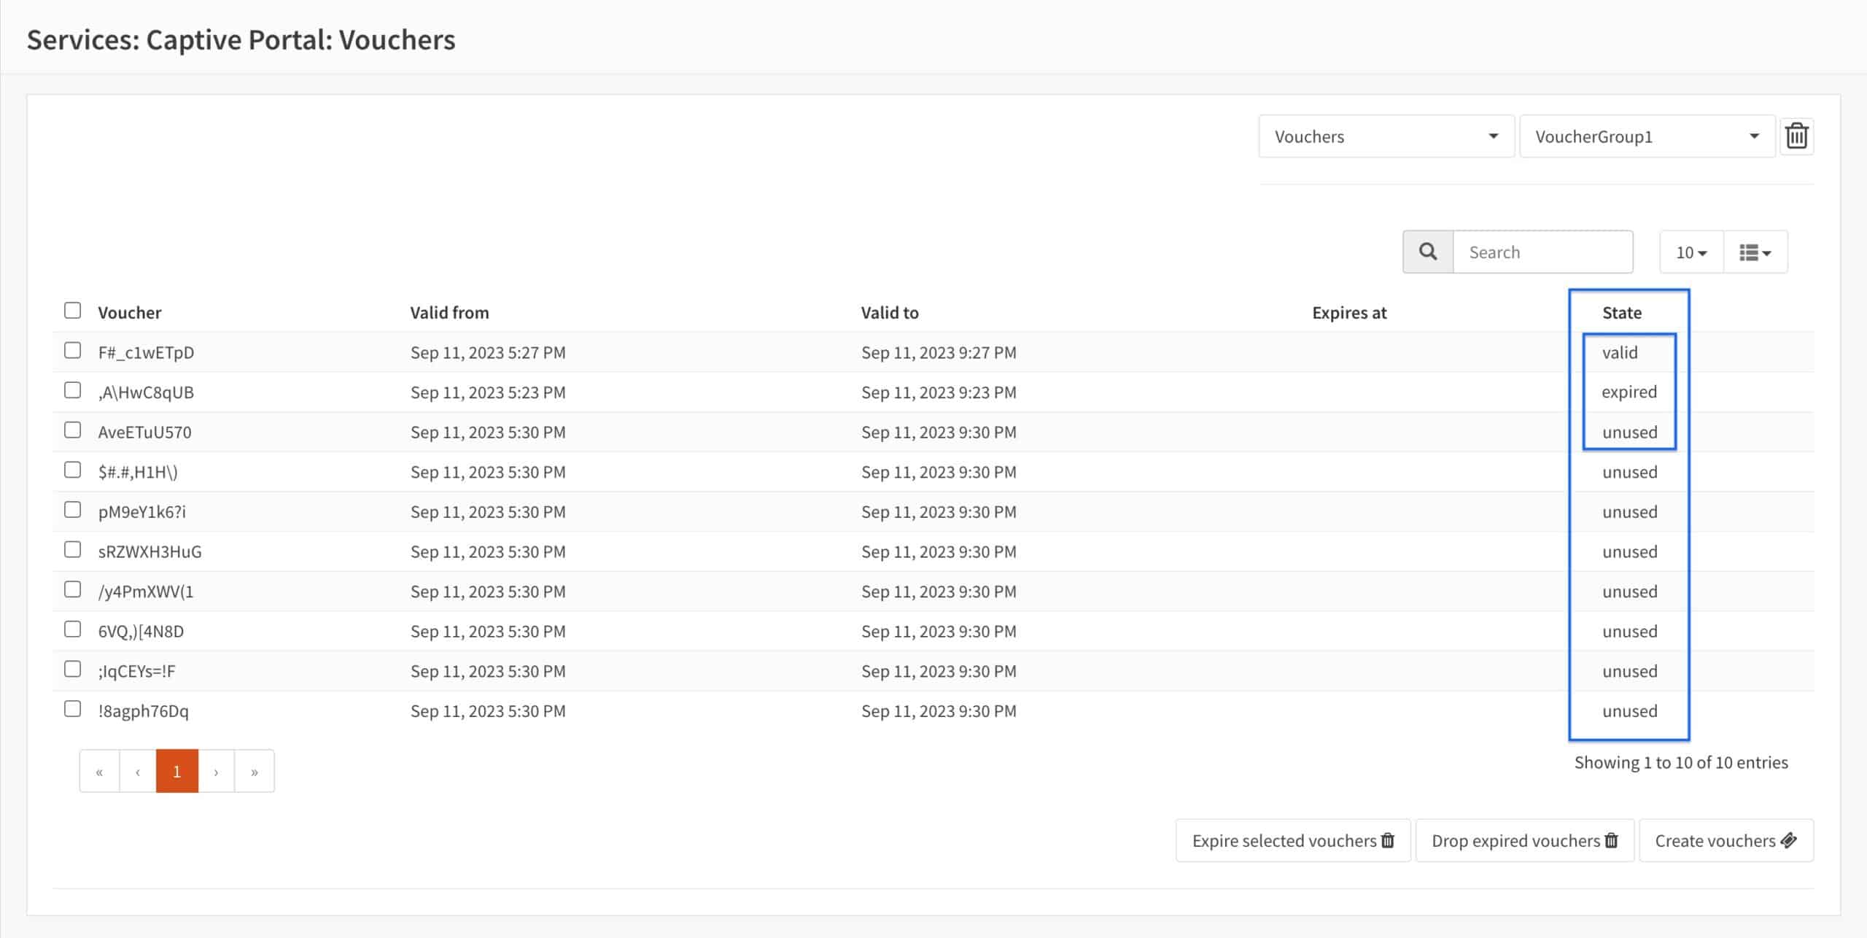
Task: Click voucher code AveETuU570
Action: tap(144, 432)
